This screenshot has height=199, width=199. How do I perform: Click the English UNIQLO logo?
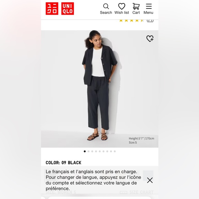pyautogui.click(x=68, y=9)
